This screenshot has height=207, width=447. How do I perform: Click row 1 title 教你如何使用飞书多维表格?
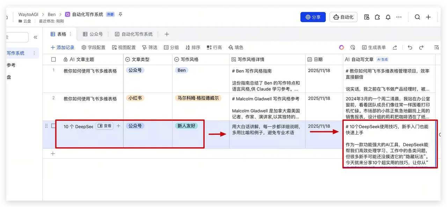point(90,71)
